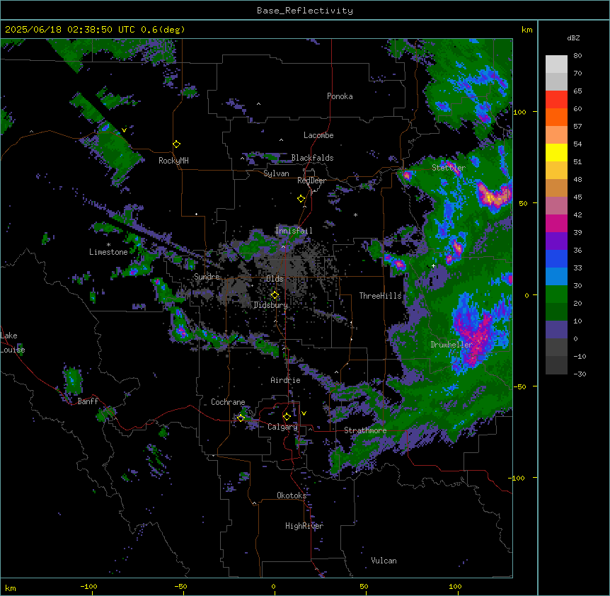Select the 2025/06/18 02:38:50 UTC timestamp
The height and width of the screenshot is (596, 610).
pos(70,30)
